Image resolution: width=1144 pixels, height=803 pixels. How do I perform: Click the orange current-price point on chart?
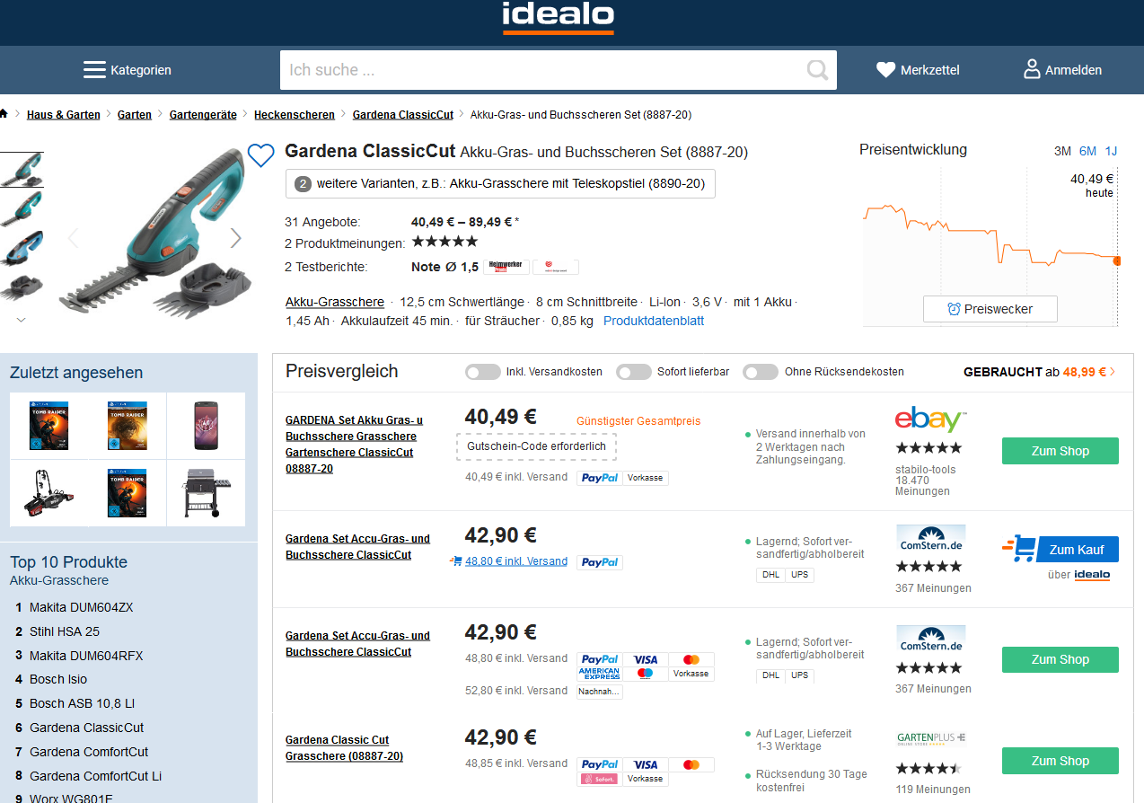click(x=1117, y=260)
